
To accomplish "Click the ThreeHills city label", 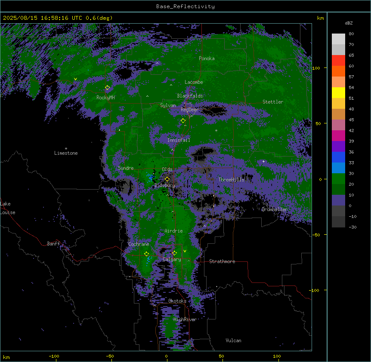I will tap(231, 180).
